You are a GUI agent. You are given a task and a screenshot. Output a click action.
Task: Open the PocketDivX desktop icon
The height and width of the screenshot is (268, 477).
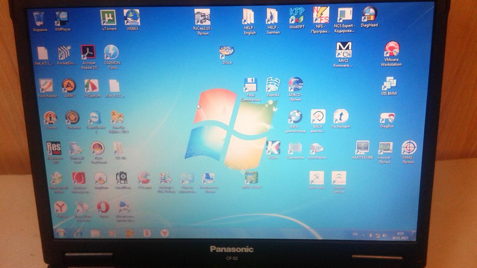tap(64, 53)
